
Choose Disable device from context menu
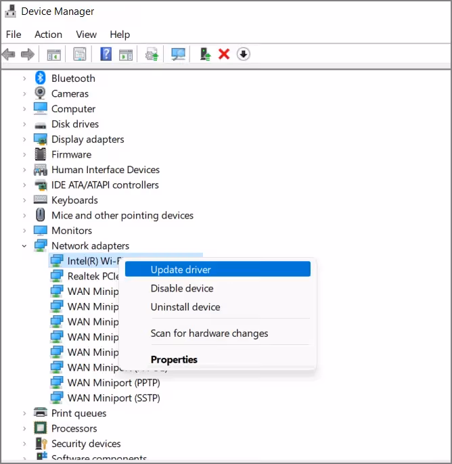[x=218, y=288]
